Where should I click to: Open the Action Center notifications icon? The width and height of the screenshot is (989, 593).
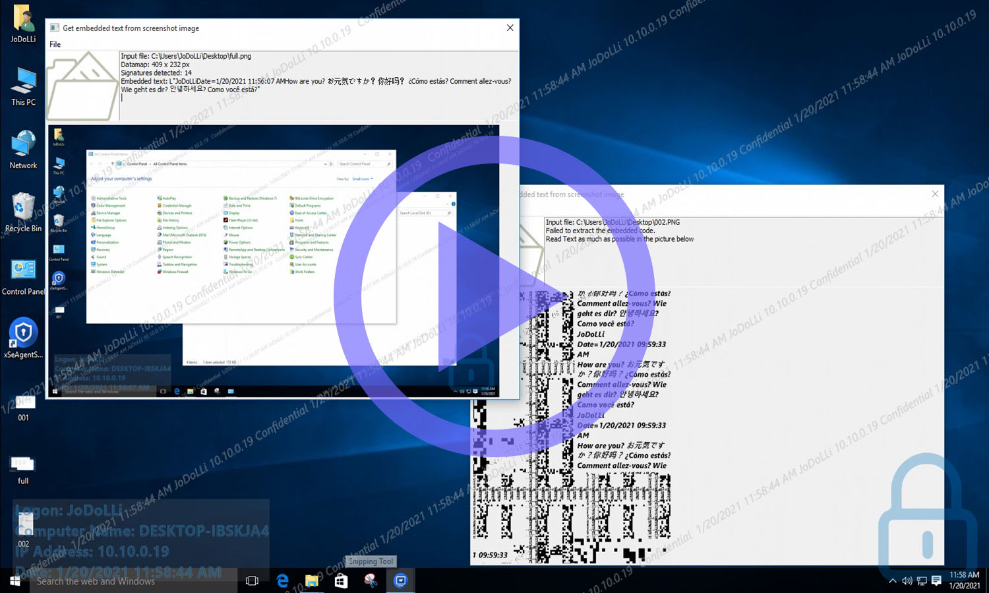pyautogui.click(x=936, y=580)
